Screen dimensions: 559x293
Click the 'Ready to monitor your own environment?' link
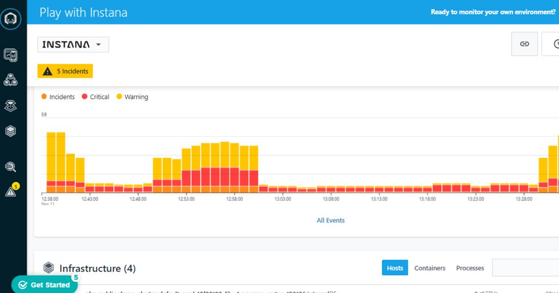(493, 12)
